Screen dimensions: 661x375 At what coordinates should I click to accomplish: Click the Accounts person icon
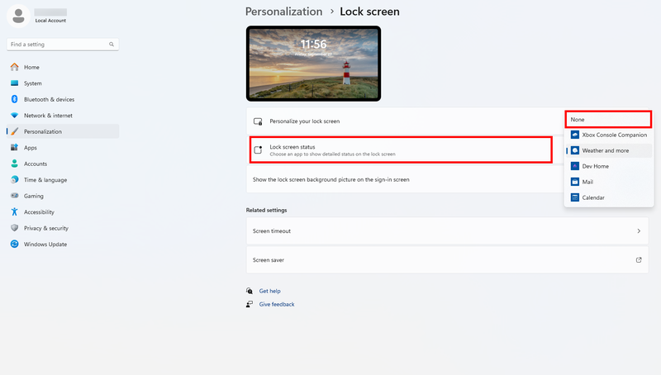(x=14, y=164)
